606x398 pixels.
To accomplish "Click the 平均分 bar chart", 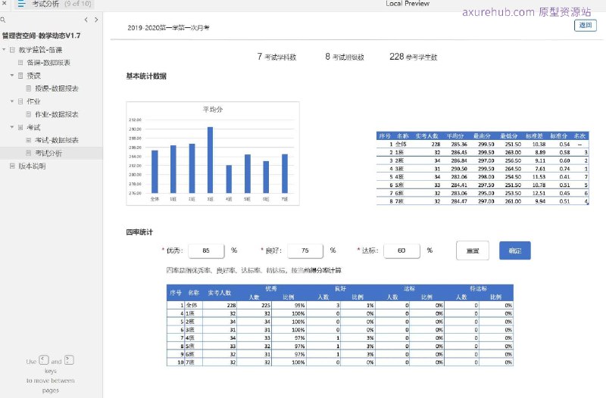I will (x=213, y=154).
